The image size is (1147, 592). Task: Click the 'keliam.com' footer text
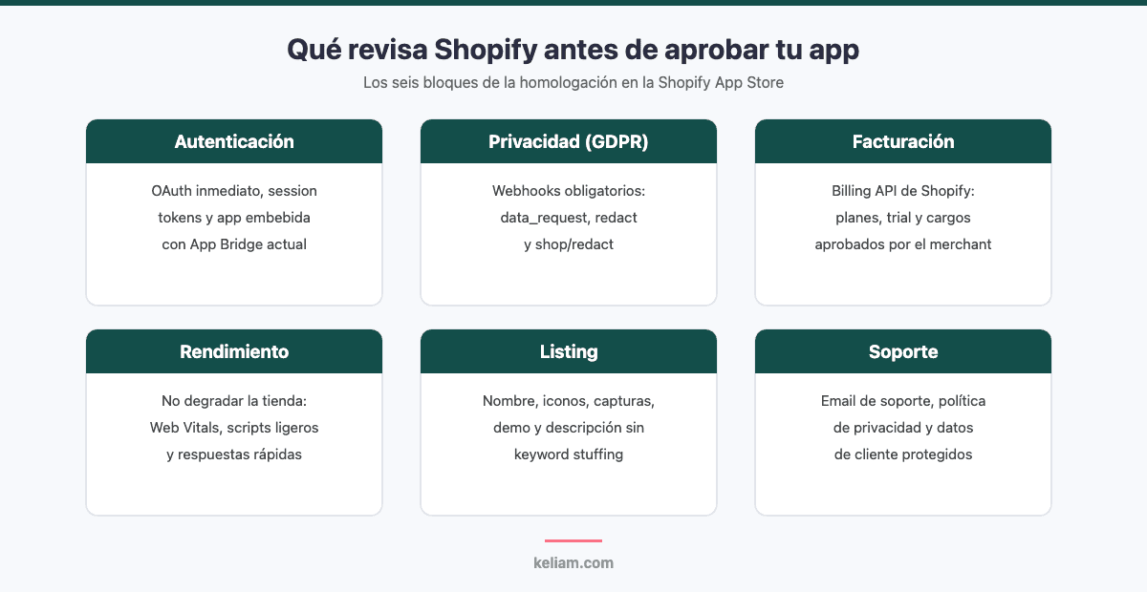tap(573, 563)
